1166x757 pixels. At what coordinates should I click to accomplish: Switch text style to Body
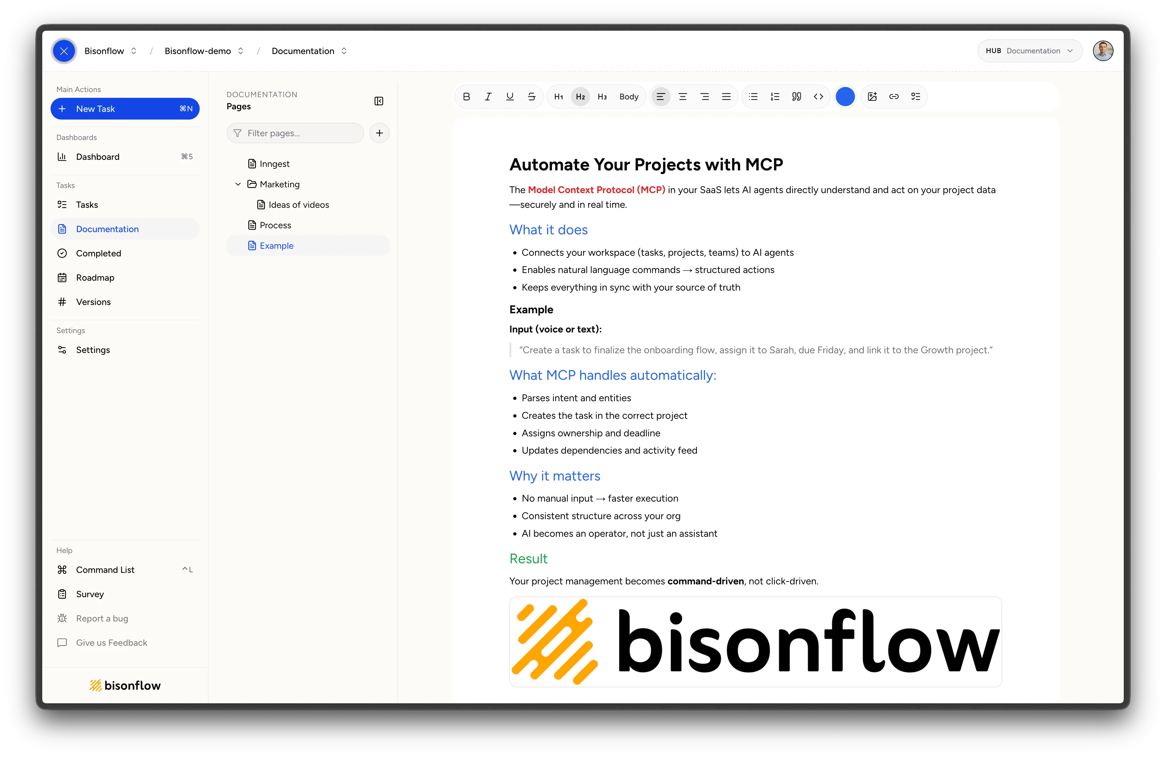(628, 97)
